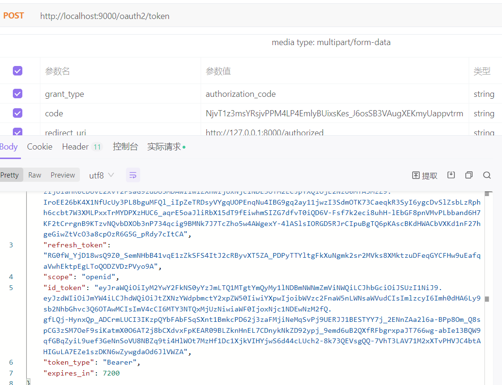
Task: Open type dropdown for grant_type row
Action: (483, 94)
